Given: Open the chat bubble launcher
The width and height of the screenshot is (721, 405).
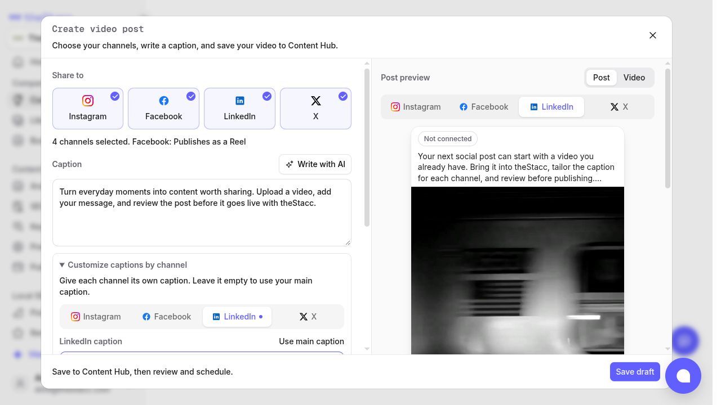Looking at the screenshot, I should [x=683, y=376].
